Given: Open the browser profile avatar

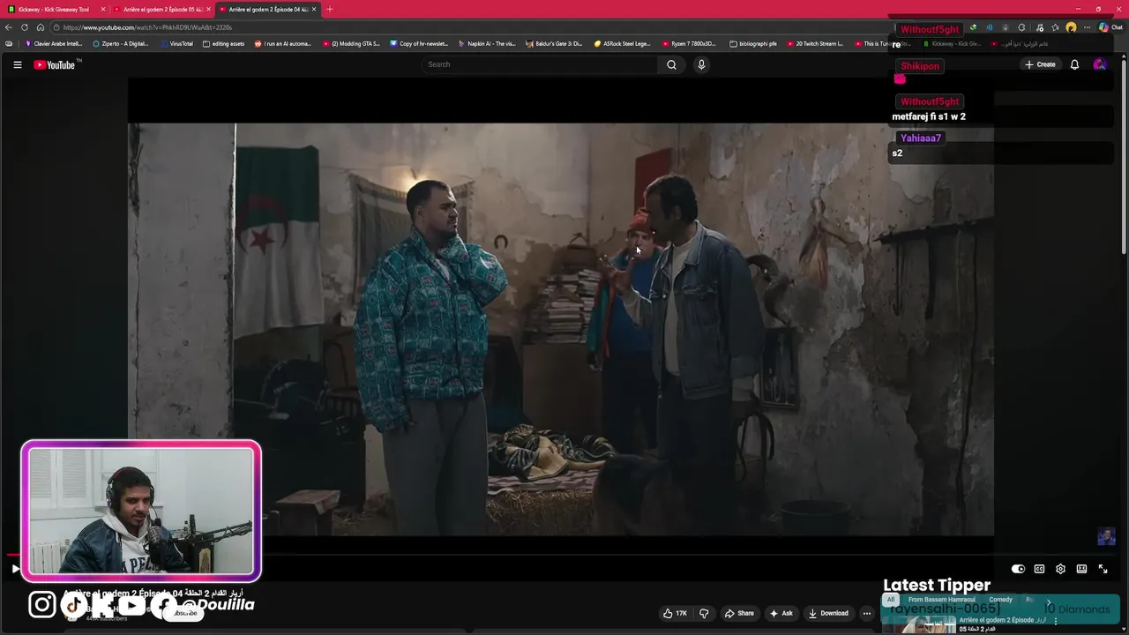Looking at the screenshot, I should 1071,27.
